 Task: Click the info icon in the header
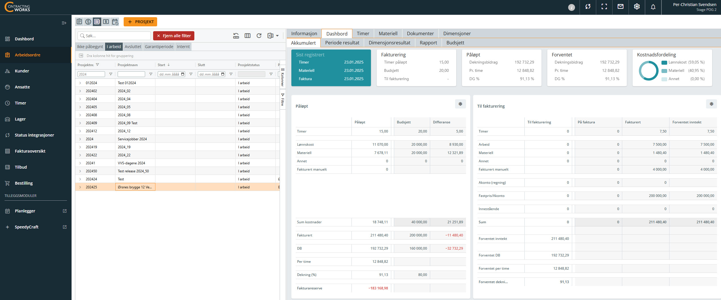[571, 7]
